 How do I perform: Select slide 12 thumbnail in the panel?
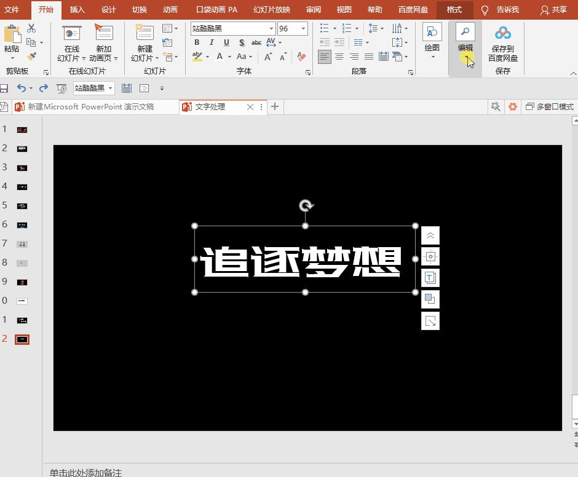coord(22,339)
